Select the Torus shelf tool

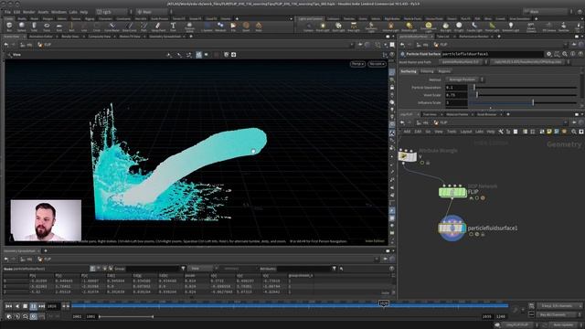(47, 27)
